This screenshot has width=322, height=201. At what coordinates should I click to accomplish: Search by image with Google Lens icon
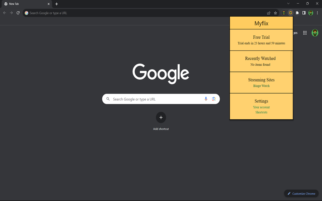point(214,99)
